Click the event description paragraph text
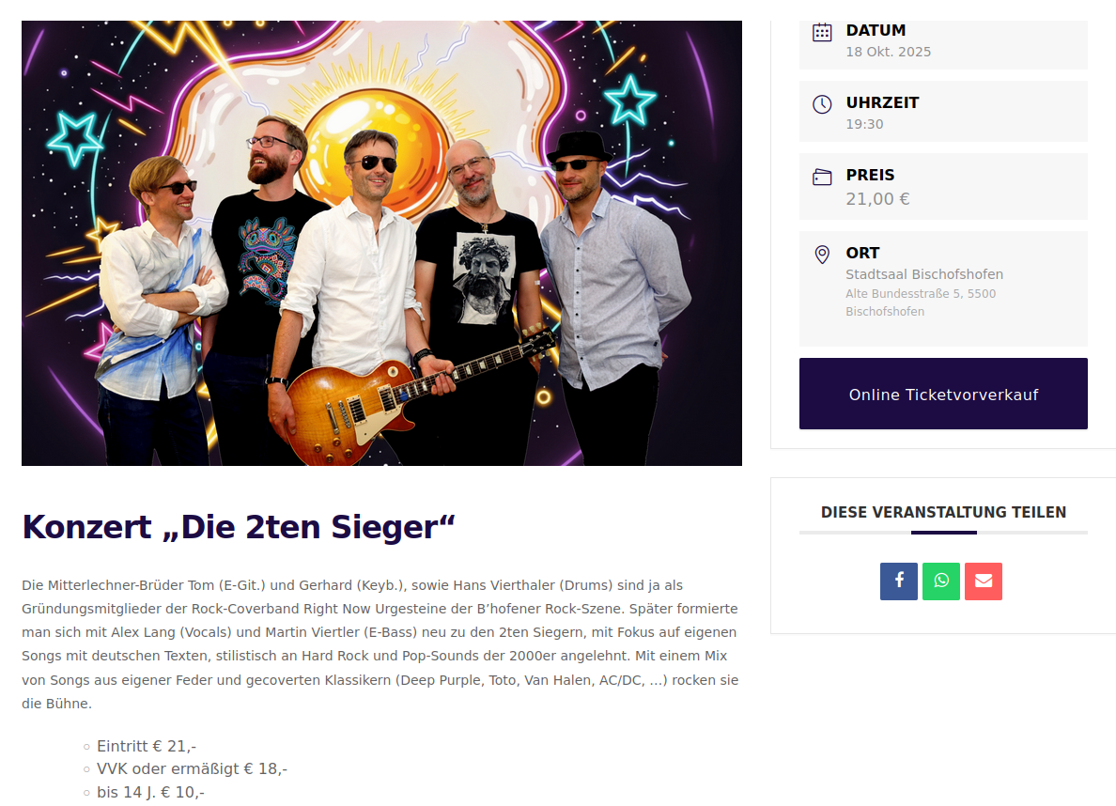Image resolution: width=1116 pixels, height=806 pixels. click(380, 644)
